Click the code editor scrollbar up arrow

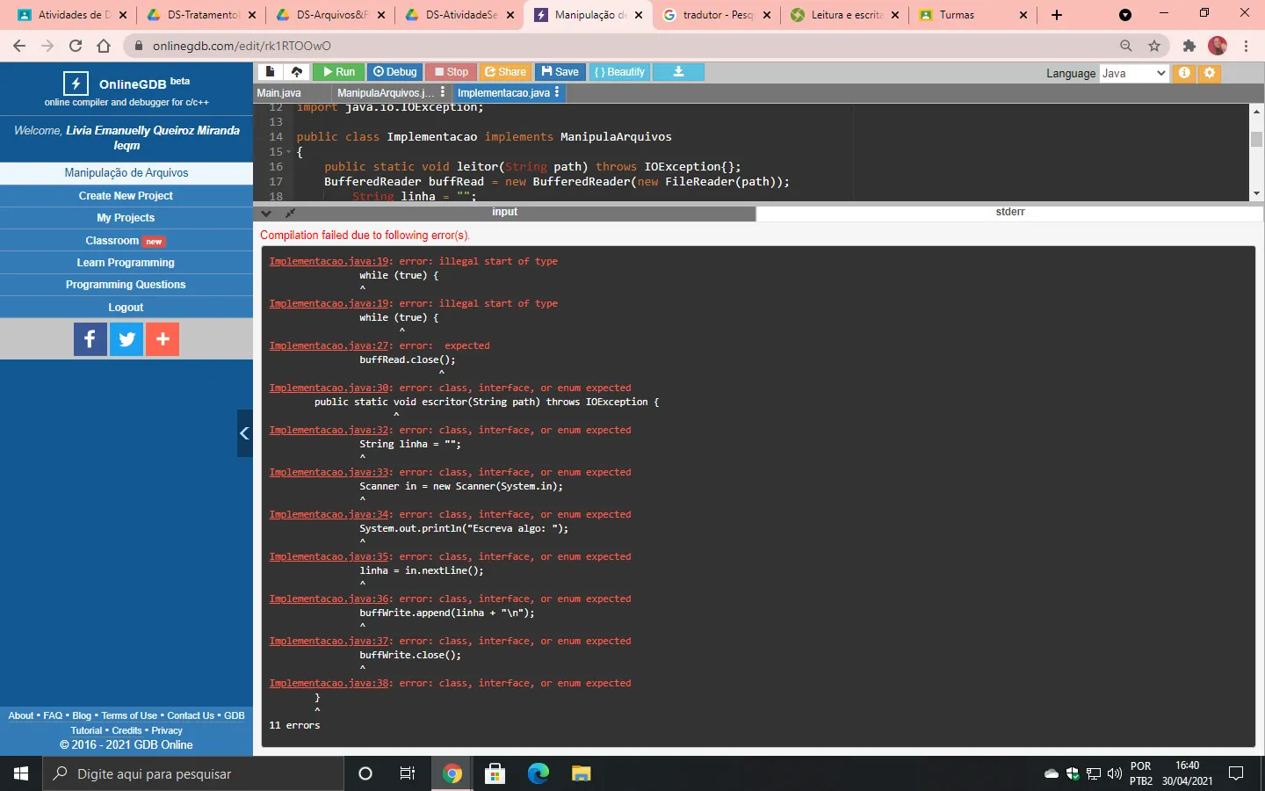(x=1256, y=112)
